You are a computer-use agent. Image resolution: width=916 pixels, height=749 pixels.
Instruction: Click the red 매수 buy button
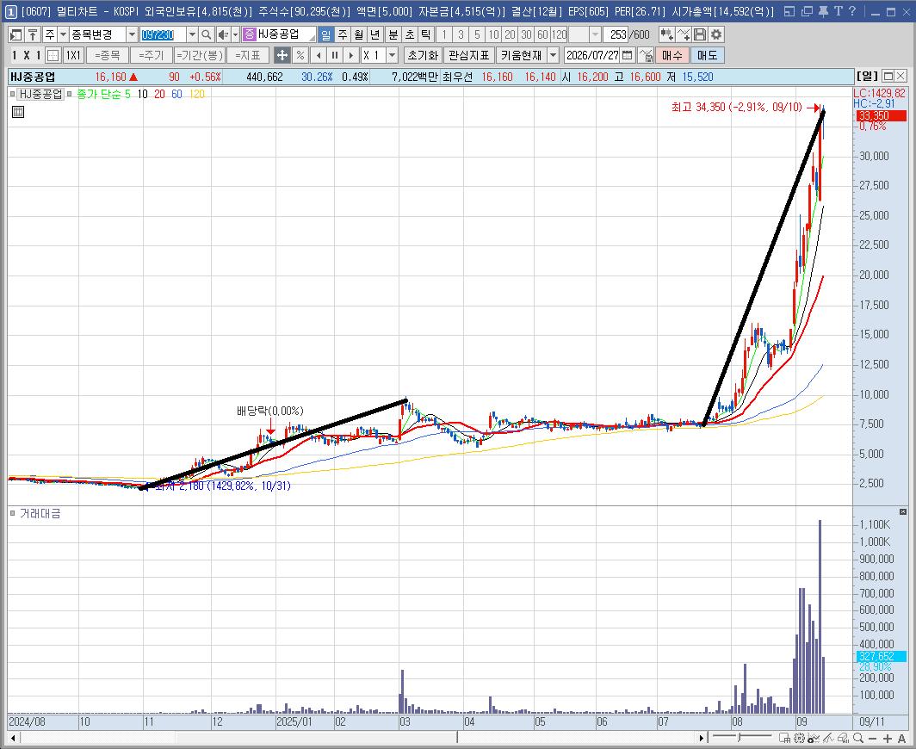coord(672,55)
